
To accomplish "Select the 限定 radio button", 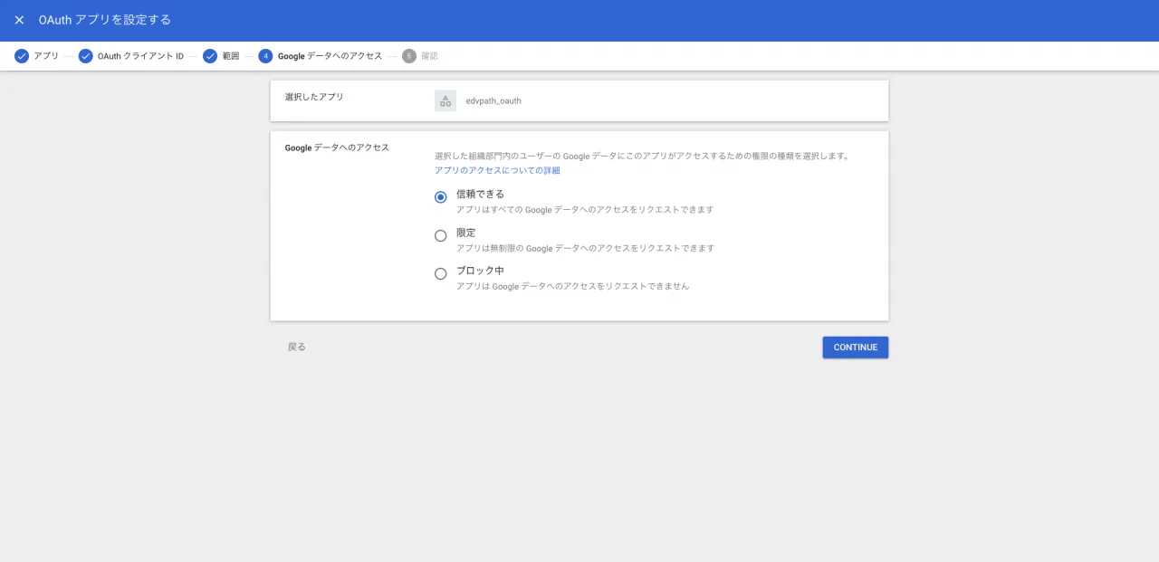I will tap(441, 235).
